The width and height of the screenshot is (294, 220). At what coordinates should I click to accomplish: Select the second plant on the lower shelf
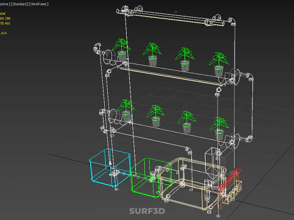click(156, 116)
